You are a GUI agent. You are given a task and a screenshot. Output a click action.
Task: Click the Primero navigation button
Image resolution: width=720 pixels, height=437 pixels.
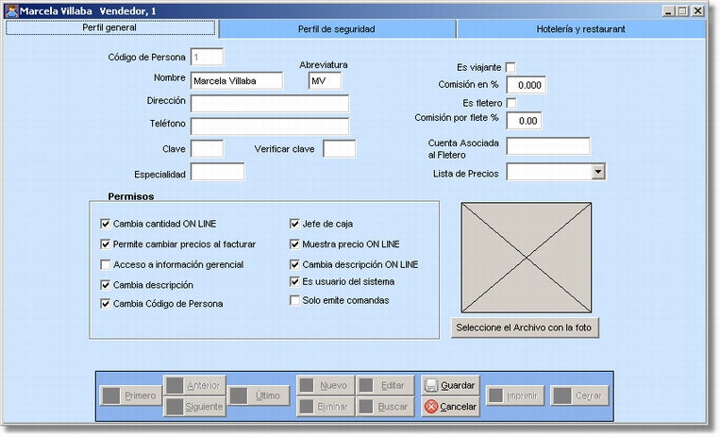point(130,395)
